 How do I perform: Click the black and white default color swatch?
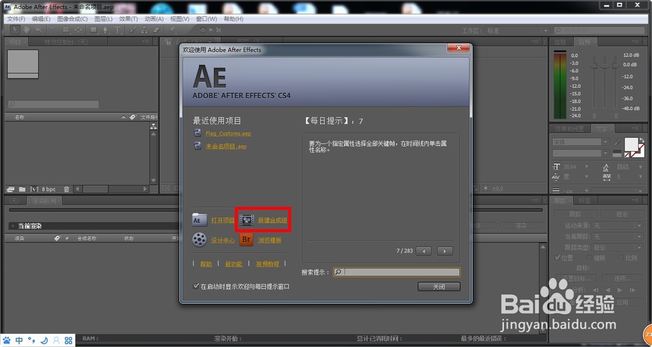617,154
